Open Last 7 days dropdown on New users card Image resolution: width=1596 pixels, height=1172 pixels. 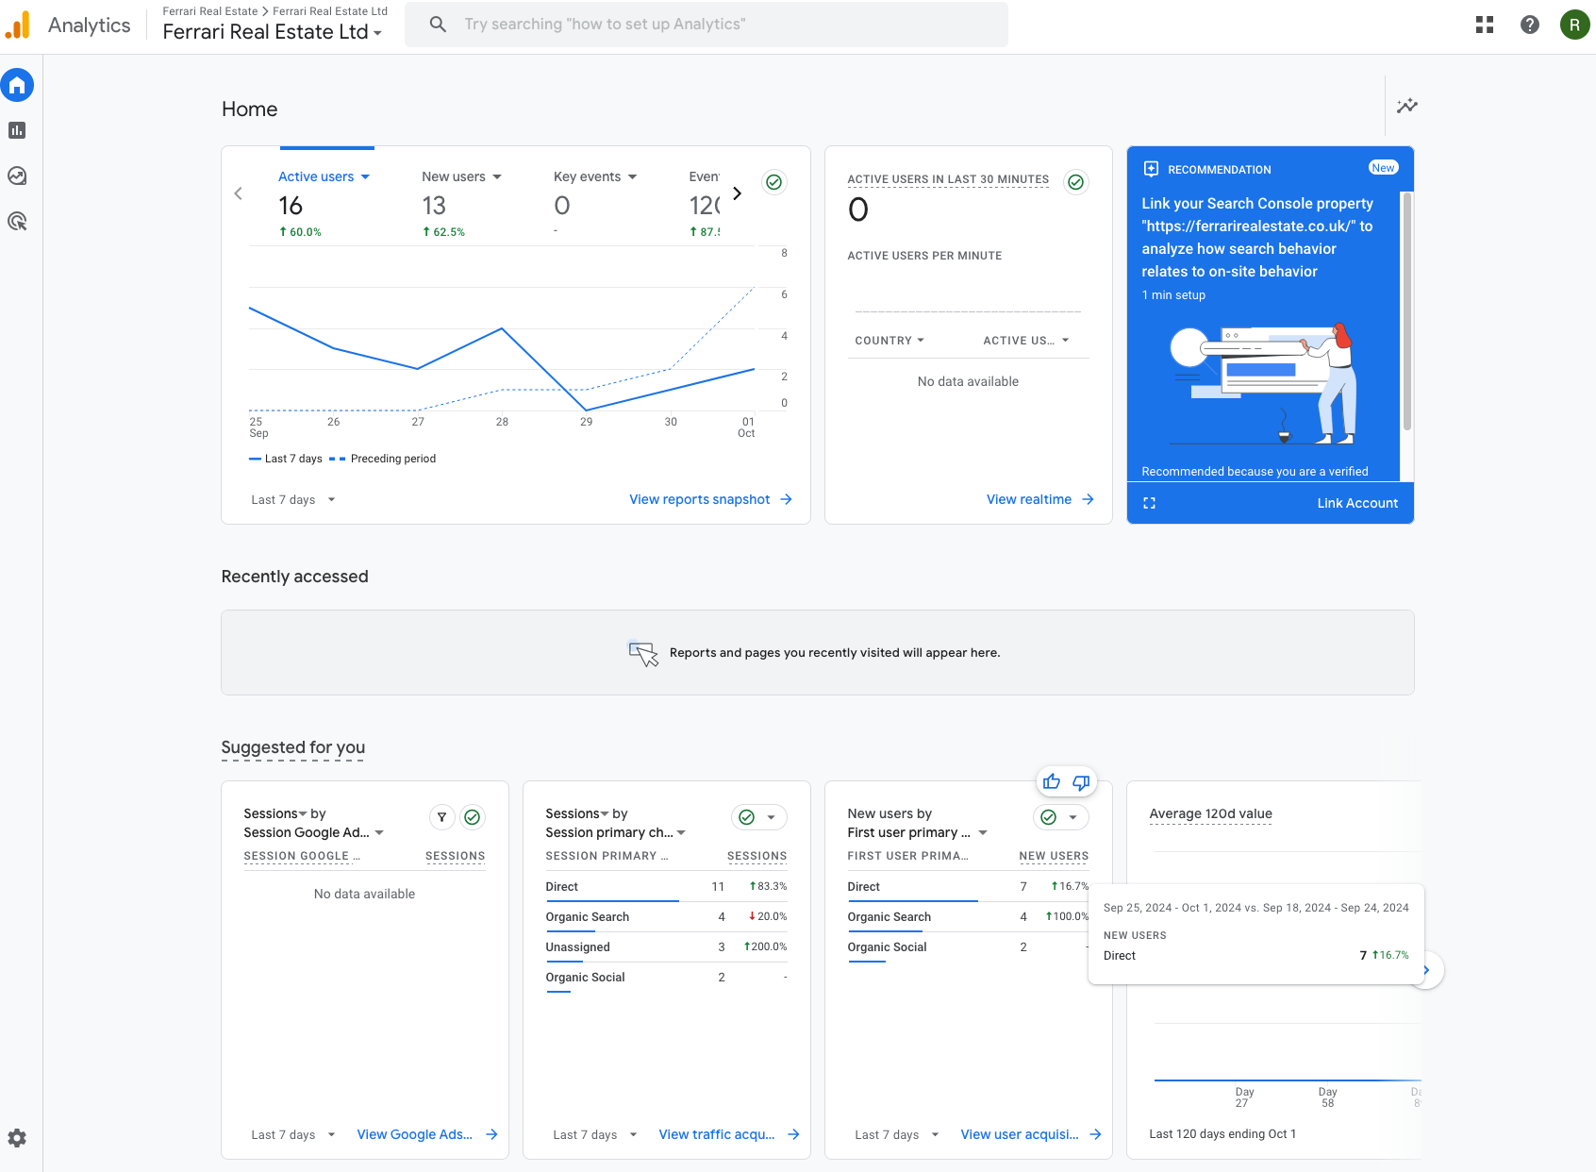pyautogui.click(x=897, y=1134)
